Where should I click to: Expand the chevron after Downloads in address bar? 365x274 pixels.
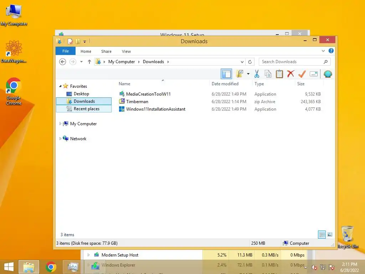point(168,62)
